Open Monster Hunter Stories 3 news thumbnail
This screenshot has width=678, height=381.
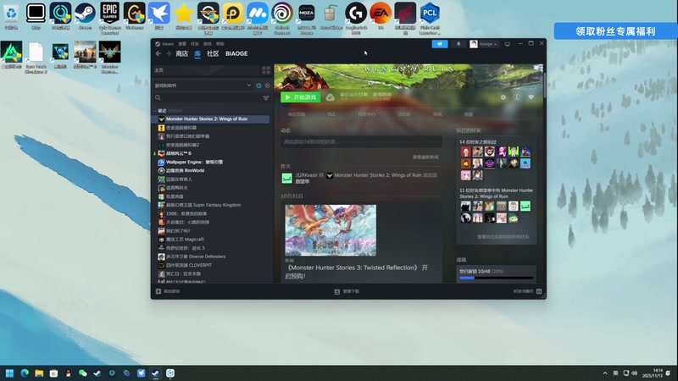coord(331,230)
